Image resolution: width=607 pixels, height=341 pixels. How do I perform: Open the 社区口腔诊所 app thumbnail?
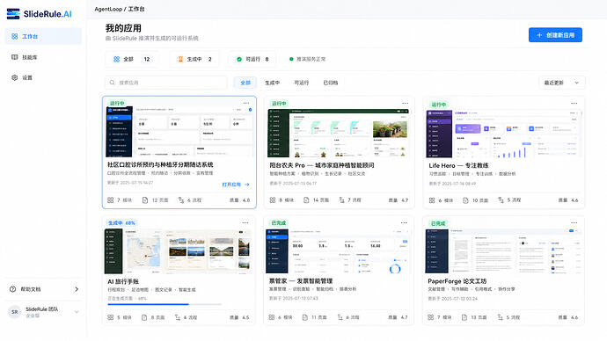tap(179, 132)
